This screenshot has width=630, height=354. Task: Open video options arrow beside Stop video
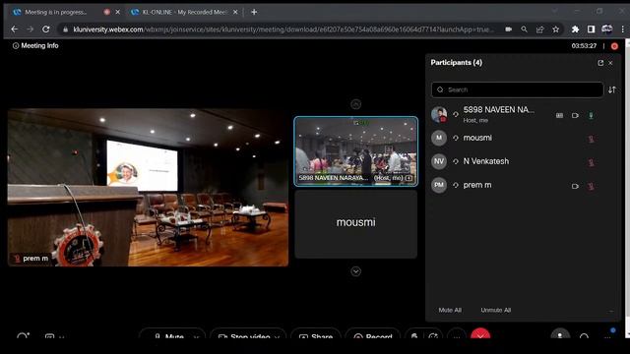click(x=278, y=337)
